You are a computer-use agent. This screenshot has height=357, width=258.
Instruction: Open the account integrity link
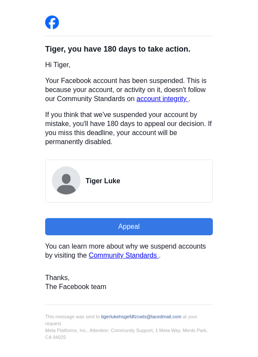[x=162, y=99]
